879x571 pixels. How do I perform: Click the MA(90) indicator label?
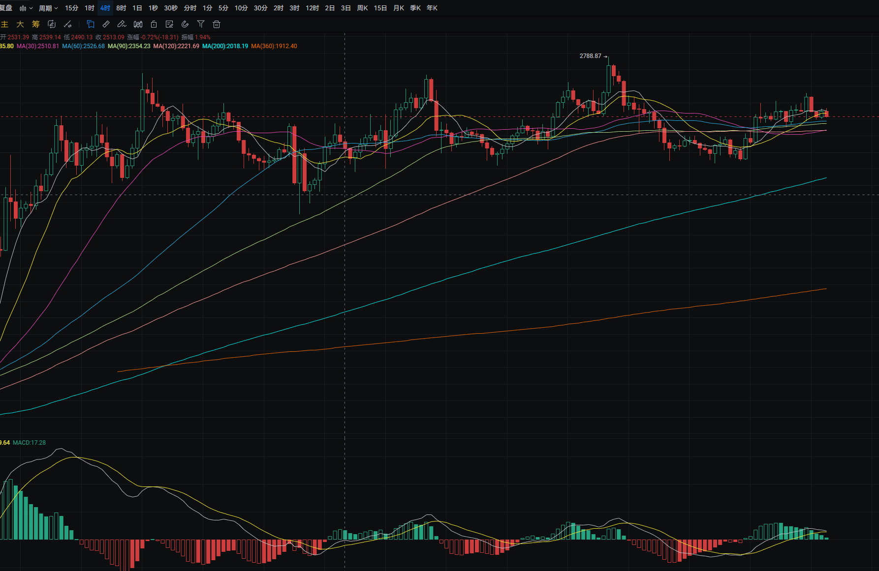pyautogui.click(x=129, y=46)
